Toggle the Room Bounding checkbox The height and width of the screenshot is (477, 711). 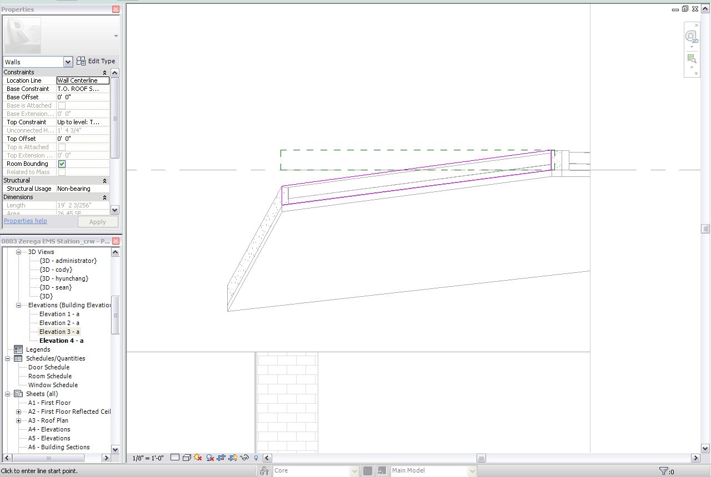tap(62, 164)
